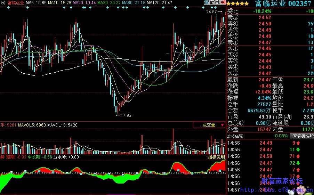Click the MAVOL5 volume average label
This screenshot has width=314, height=195.
pyautogui.click(x=27, y=125)
